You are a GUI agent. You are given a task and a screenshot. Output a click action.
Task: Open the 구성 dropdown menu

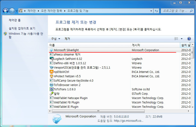point(55,39)
